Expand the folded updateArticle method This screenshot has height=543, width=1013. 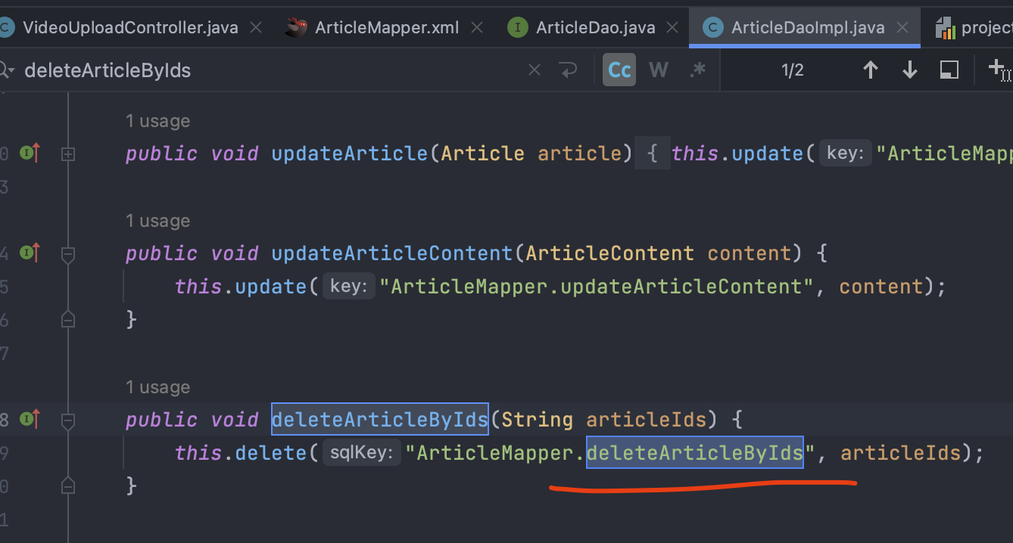(x=68, y=154)
